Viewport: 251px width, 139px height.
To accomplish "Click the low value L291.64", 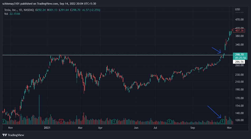I will click(x=64, y=10).
